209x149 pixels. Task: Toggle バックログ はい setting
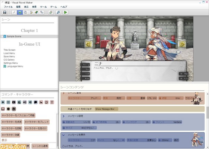tap(137, 122)
